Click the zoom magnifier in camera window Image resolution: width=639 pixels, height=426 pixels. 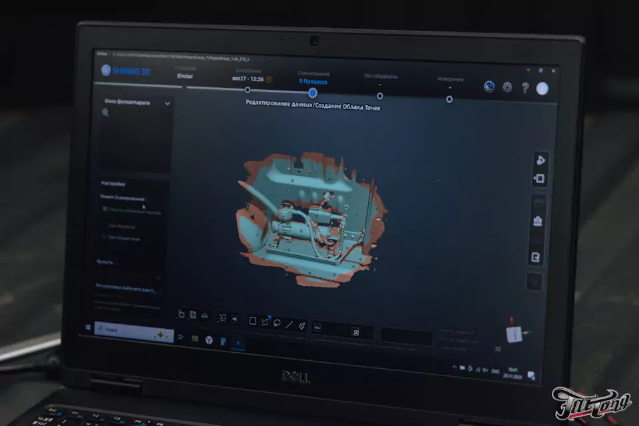tap(106, 112)
